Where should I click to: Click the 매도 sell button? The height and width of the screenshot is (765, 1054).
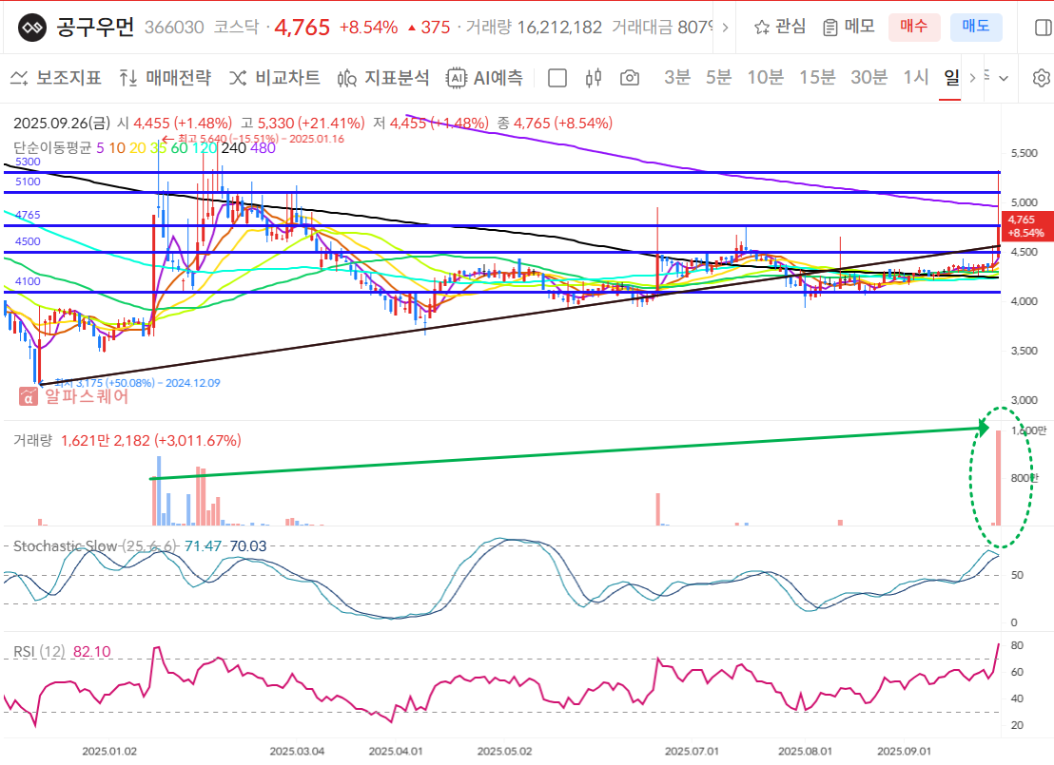point(976,27)
